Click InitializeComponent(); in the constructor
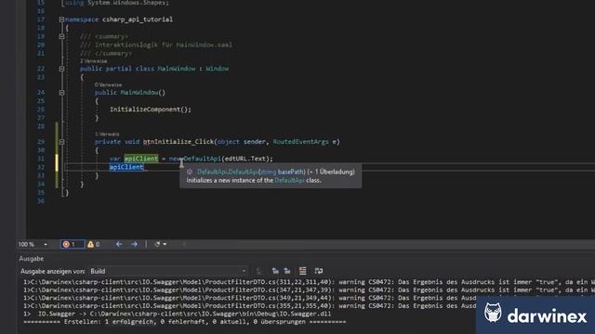The image size is (595, 334). click(151, 109)
